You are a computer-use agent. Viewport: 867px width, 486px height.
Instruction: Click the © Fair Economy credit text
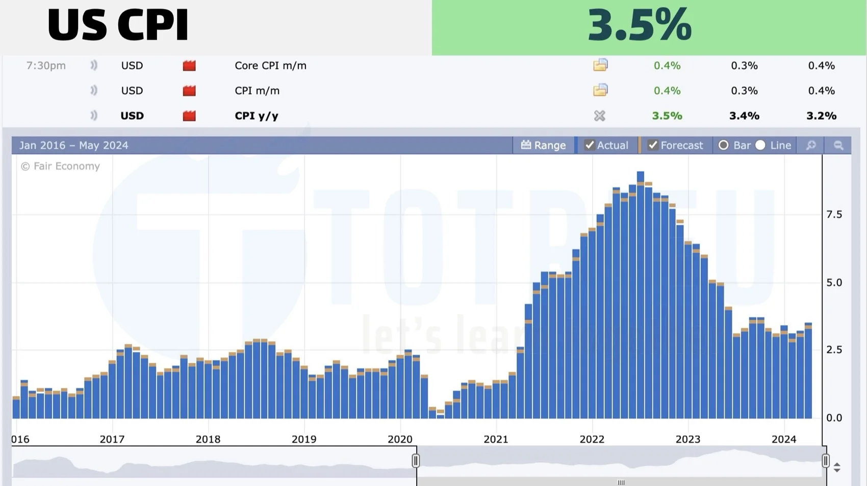60,166
